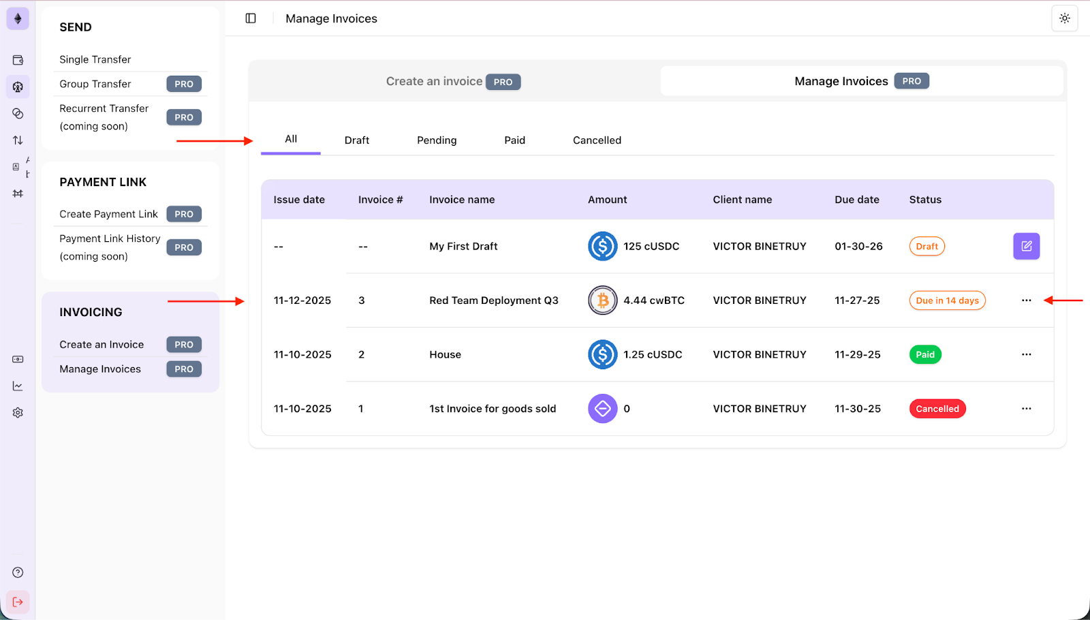Toggle the sidebar panel collapse icon
The image size is (1090, 620).
point(251,18)
